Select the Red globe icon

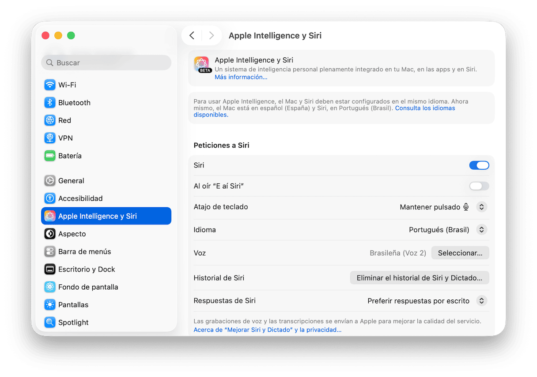point(50,120)
